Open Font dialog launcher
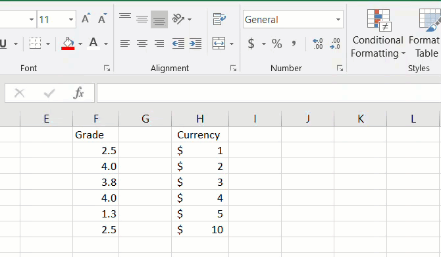This screenshot has width=441, height=257. click(107, 68)
